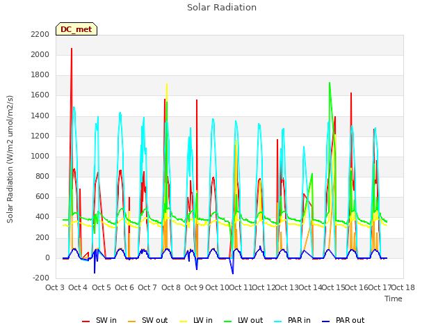The image size is (445, 334).
Task: Click the Oct 4 x-axis tick label
Action: 78,287
